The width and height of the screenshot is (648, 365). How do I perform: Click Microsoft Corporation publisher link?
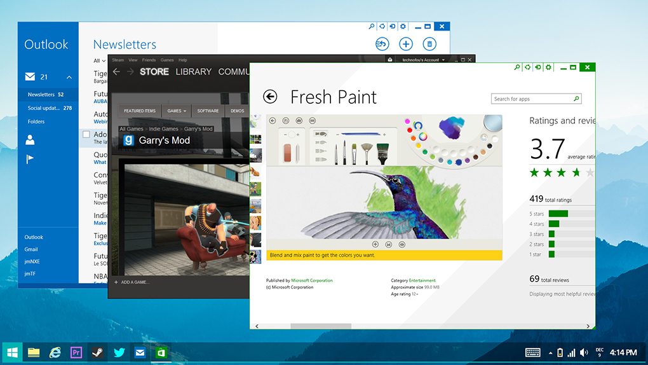pos(311,280)
